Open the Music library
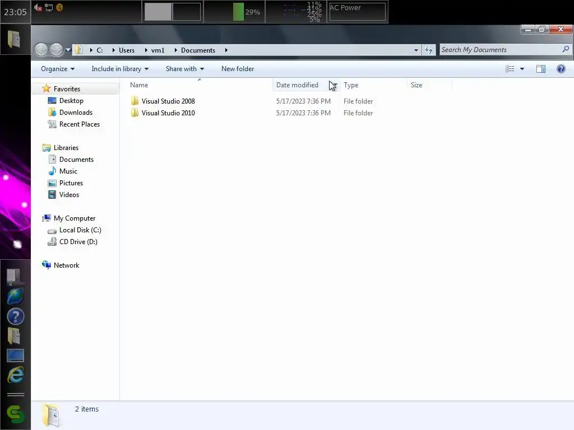Screen dimensions: 574x430 click(68, 171)
